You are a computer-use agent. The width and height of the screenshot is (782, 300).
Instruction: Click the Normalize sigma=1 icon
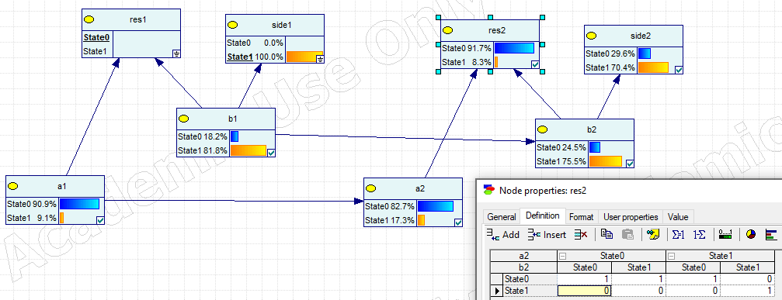pyautogui.click(x=678, y=234)
